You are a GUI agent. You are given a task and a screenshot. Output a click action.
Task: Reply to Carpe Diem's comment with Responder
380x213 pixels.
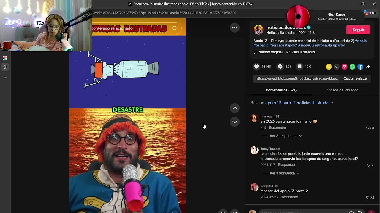click(x=289, y=197)
